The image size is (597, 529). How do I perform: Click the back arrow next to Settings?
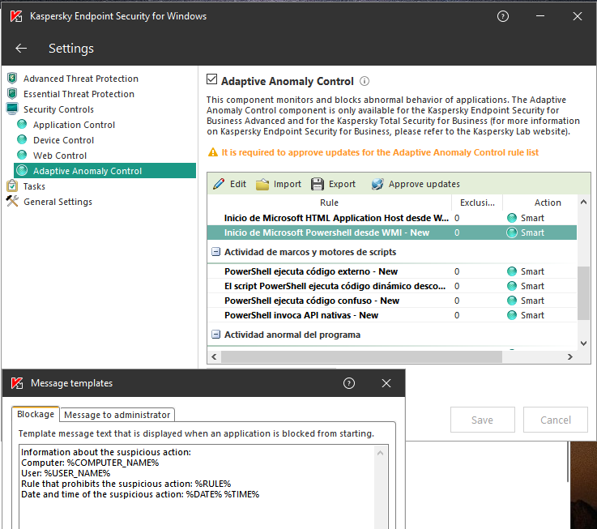click(22, 49)
